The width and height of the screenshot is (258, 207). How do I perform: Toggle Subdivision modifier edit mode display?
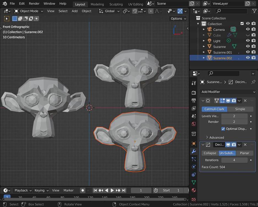click(x=222, y=101)
